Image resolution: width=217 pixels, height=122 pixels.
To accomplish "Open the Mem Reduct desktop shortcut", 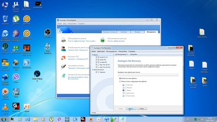I will click(16, 49).
